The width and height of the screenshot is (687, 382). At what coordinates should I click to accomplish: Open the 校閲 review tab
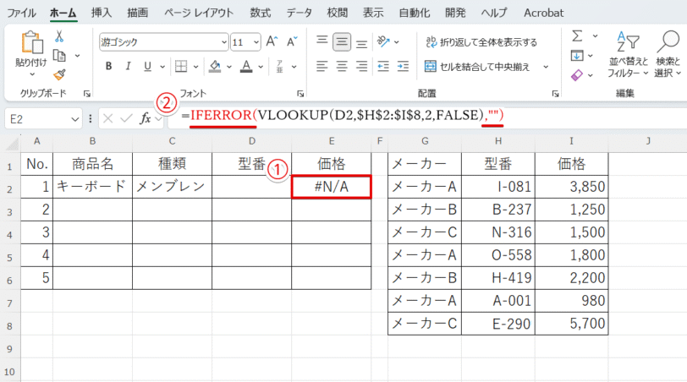point(338,13)
